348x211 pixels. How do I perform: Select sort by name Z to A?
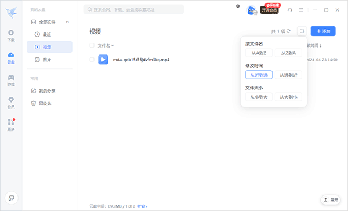pos(288,53)
